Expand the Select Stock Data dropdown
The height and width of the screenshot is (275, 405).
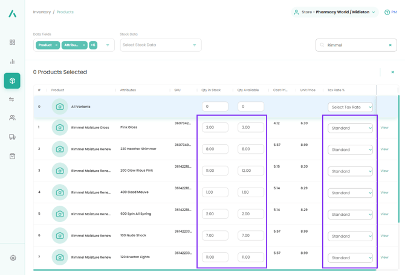(160, 45)
